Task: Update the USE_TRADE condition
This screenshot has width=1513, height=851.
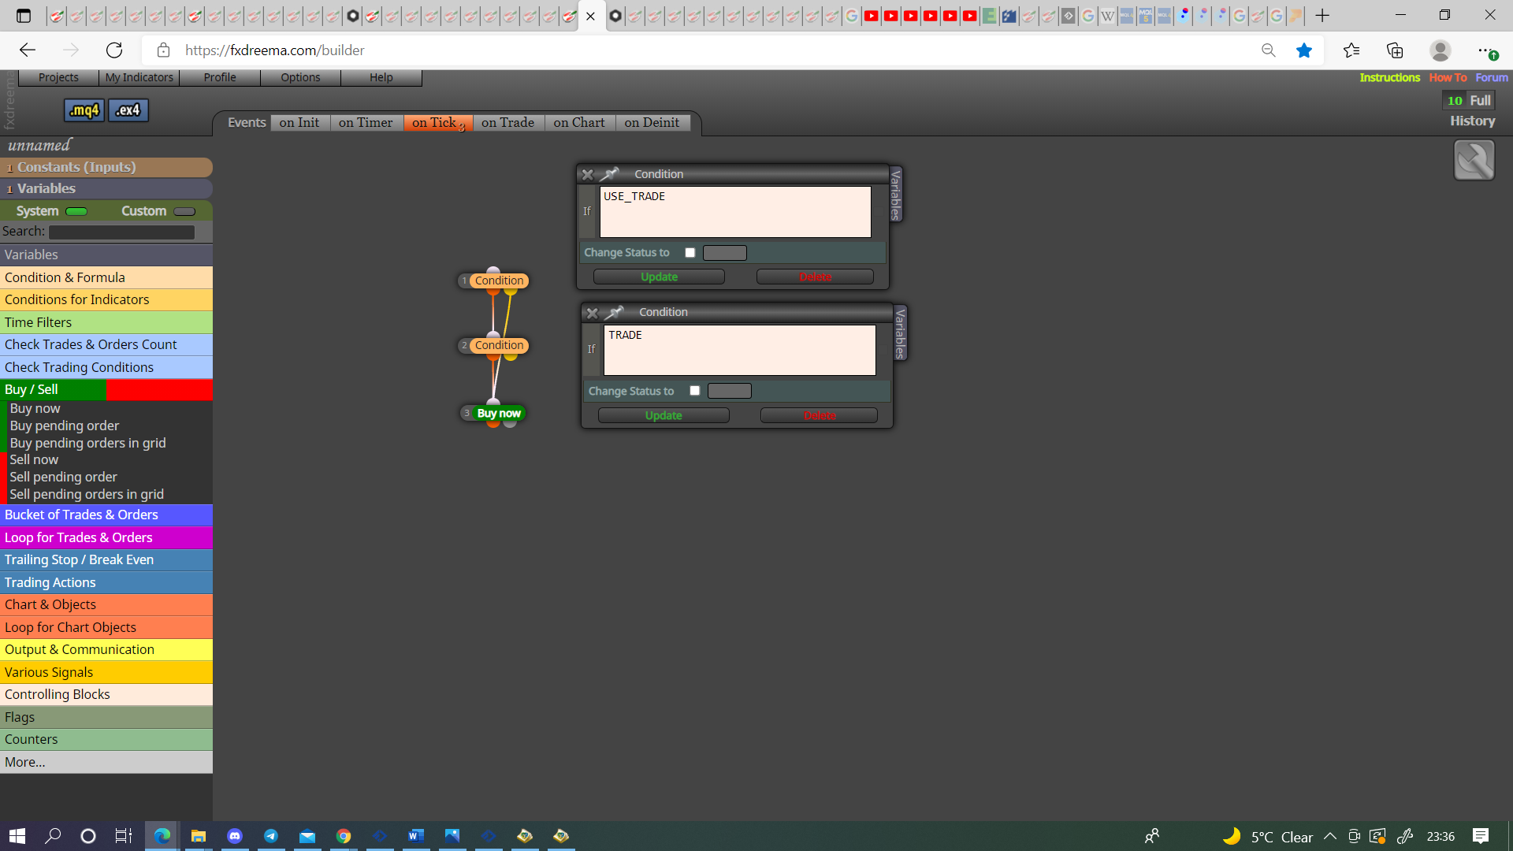Action: pyautogui.click(x=659, y=277)
